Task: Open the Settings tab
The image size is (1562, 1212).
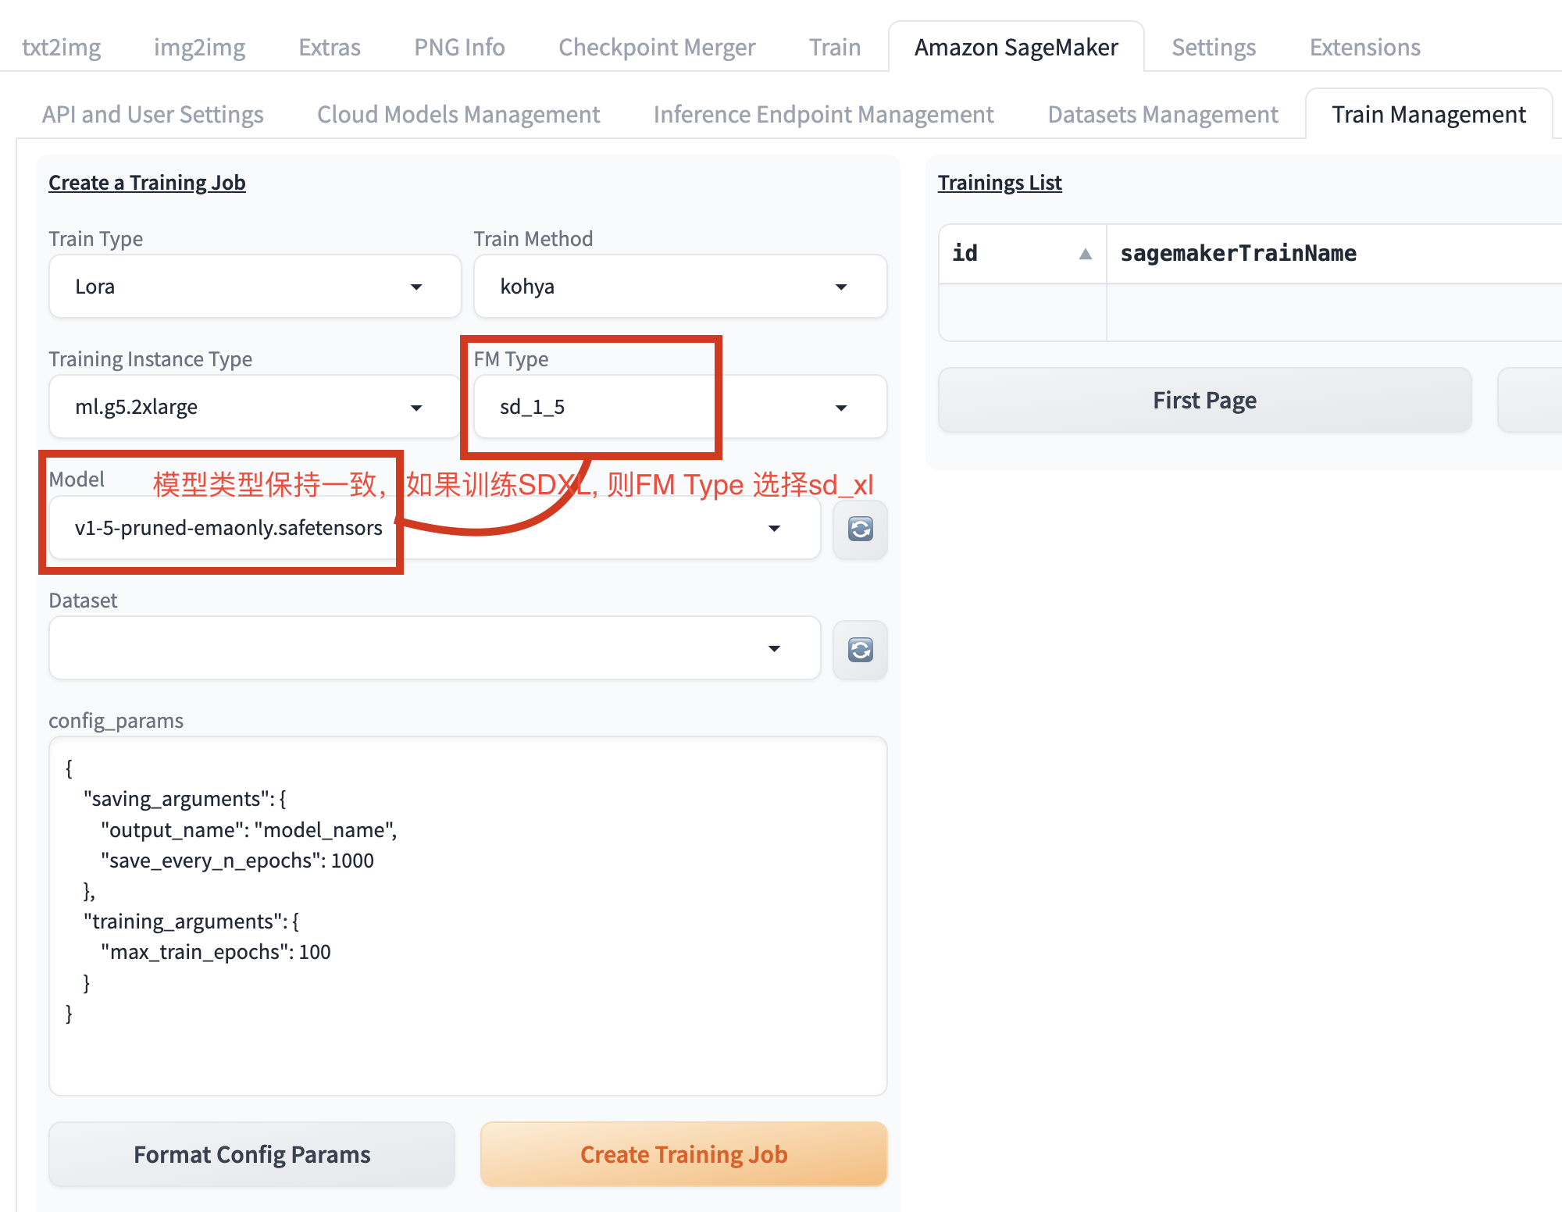Action: (1213, 48)
